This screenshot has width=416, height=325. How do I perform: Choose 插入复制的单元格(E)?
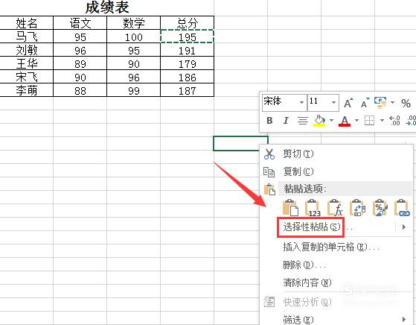336,247
